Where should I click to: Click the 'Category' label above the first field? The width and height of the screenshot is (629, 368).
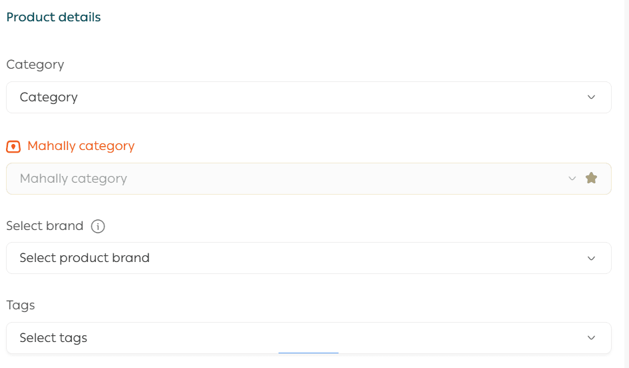[35, 65]
